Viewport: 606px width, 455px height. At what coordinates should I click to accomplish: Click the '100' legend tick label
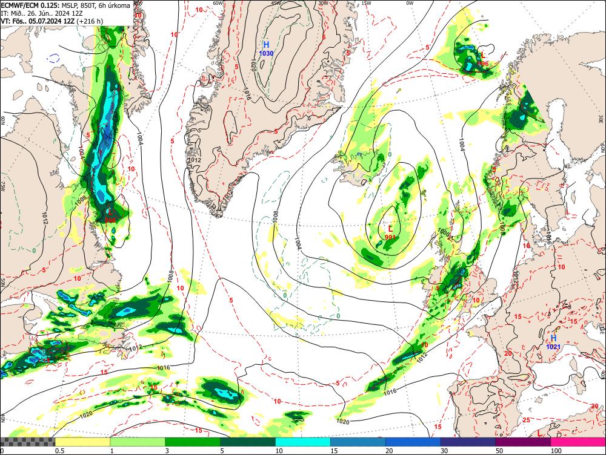tap(556, 451)
